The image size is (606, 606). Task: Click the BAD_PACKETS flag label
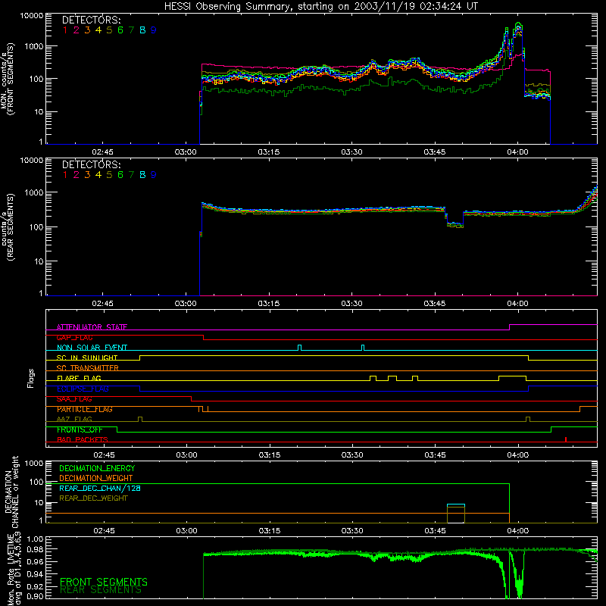tap(83, 440)
